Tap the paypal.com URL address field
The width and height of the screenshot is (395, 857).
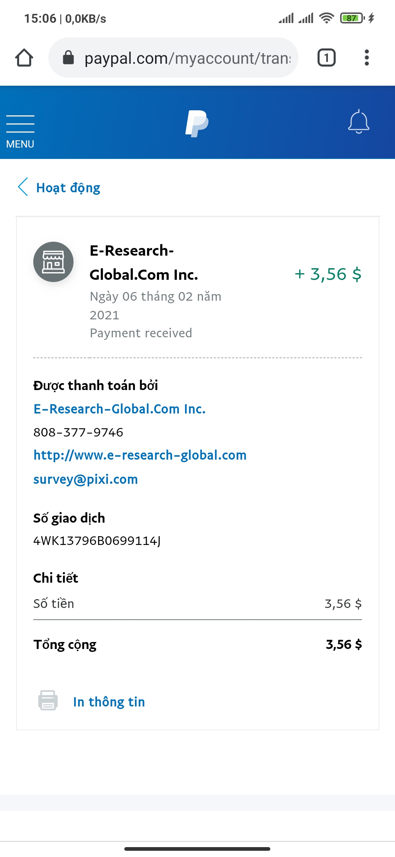click(187, 58)
